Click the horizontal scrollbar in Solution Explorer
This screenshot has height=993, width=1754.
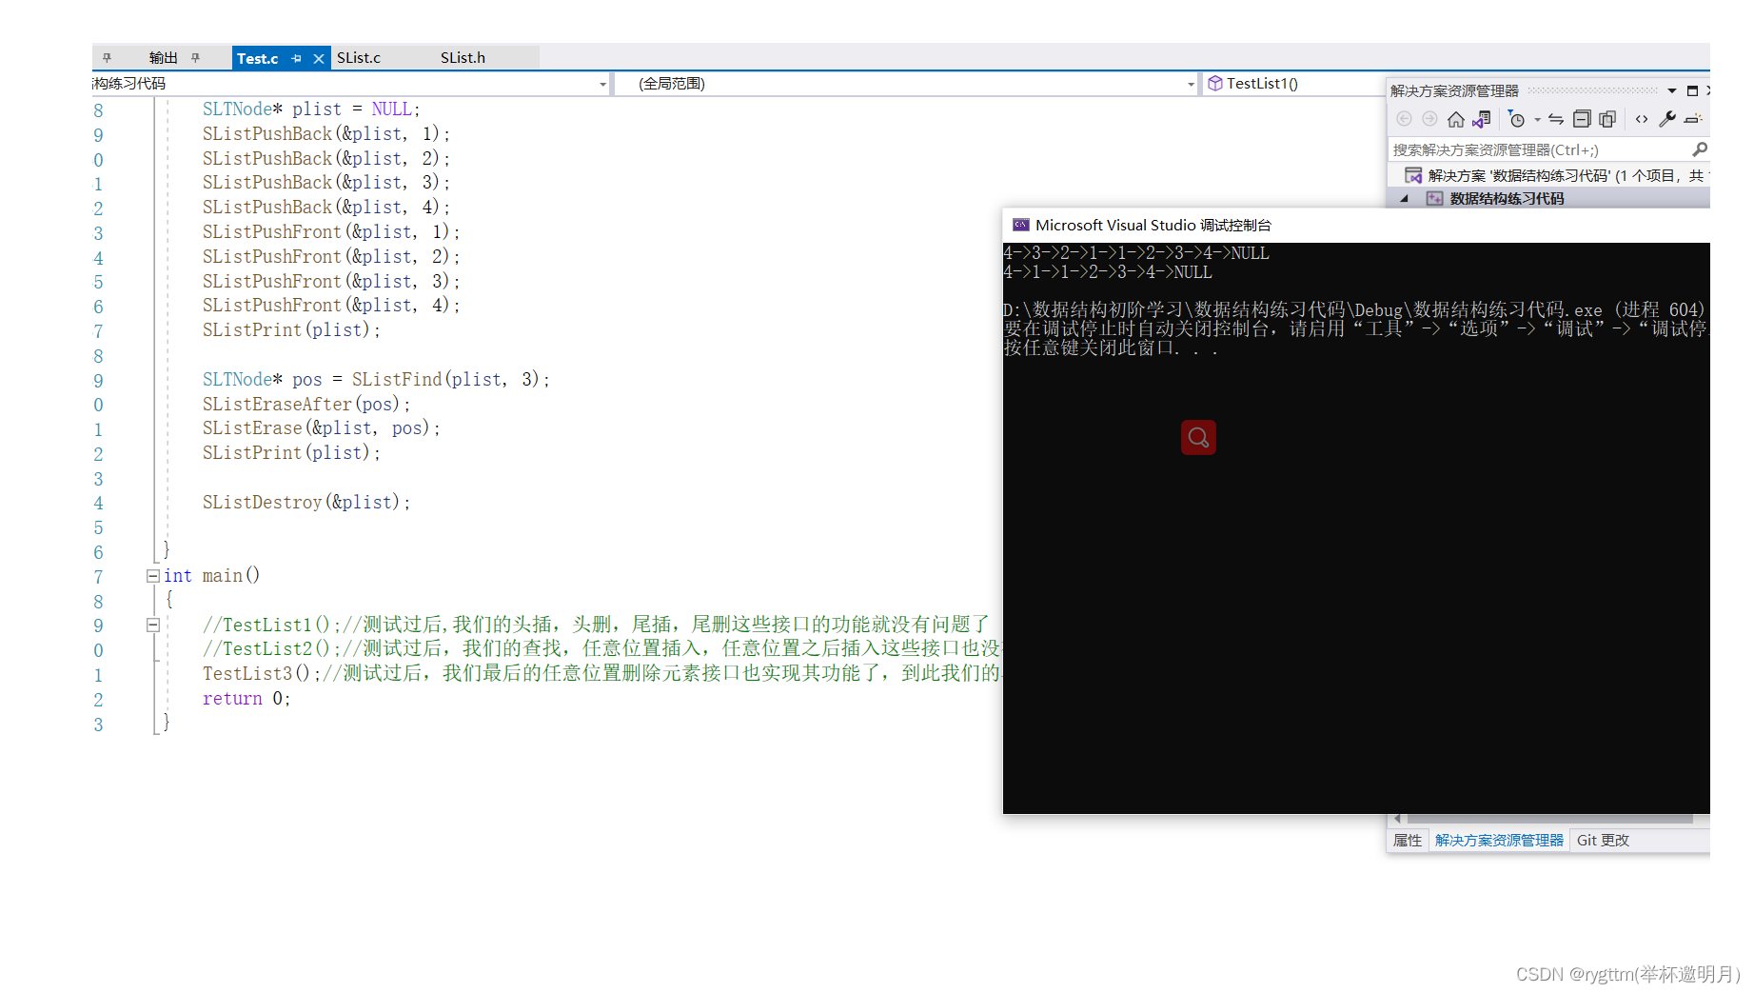(1549, 819)
